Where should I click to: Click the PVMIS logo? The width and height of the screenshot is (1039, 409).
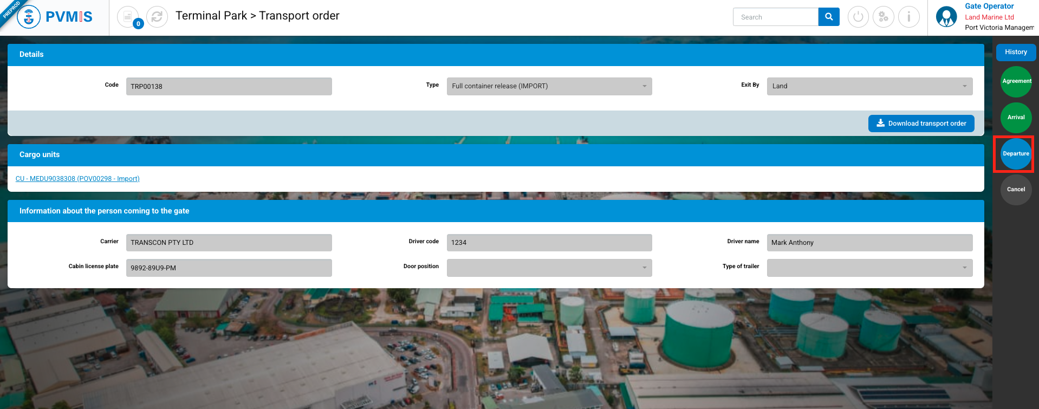55,17
